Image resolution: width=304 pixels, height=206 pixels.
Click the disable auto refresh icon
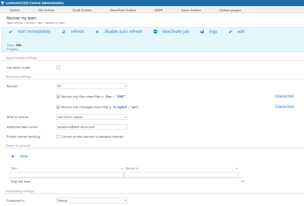click(97, 32)
